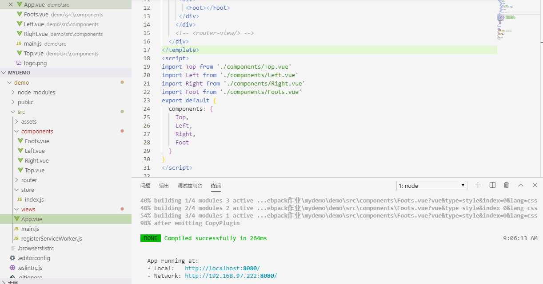Expand the assets folder
The height and width of the screenshot is (284, 543).
point(66,121)
